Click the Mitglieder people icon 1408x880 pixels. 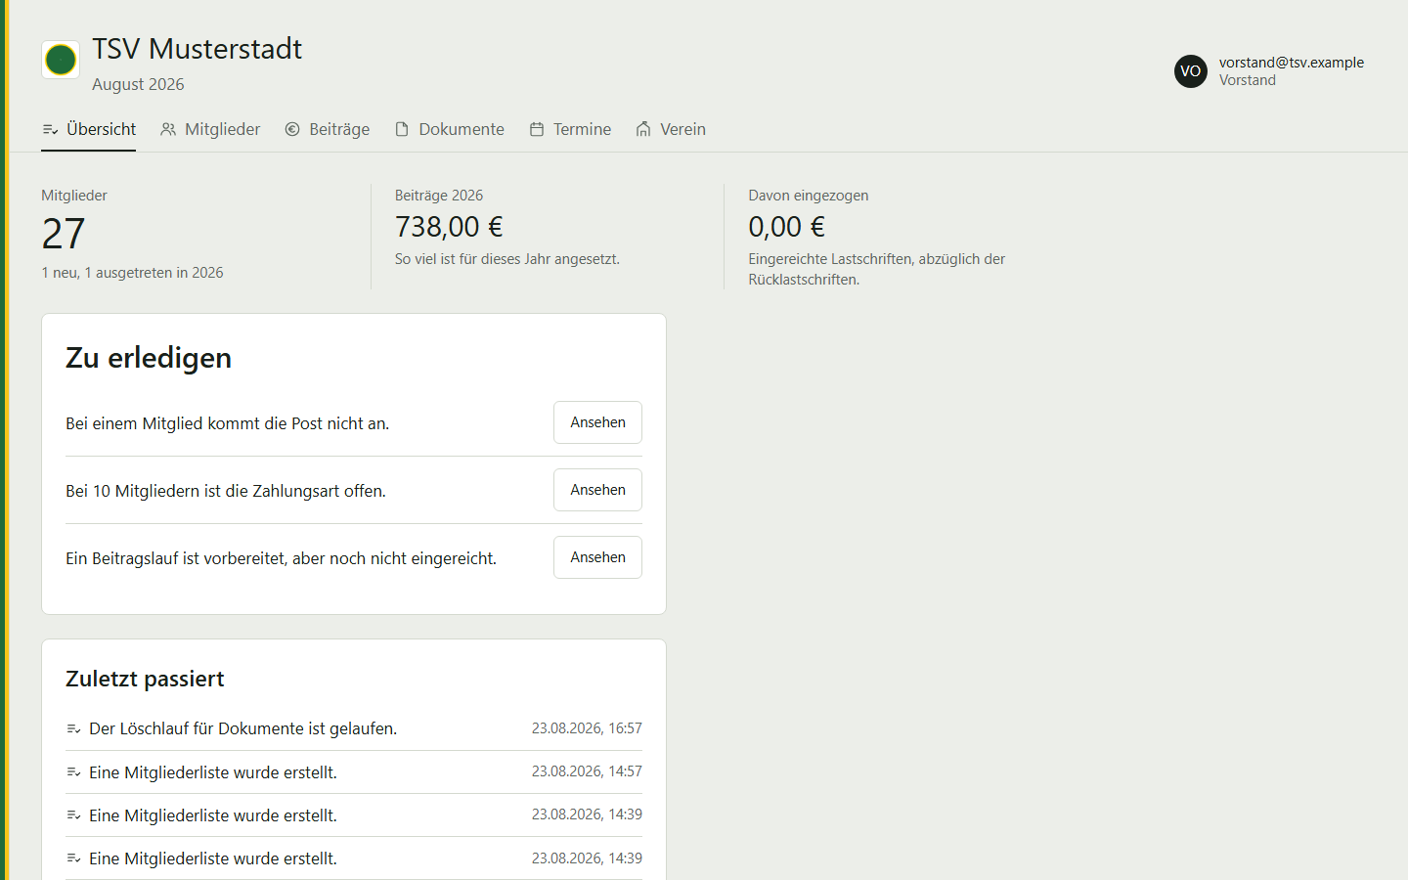tap(168, 129)
